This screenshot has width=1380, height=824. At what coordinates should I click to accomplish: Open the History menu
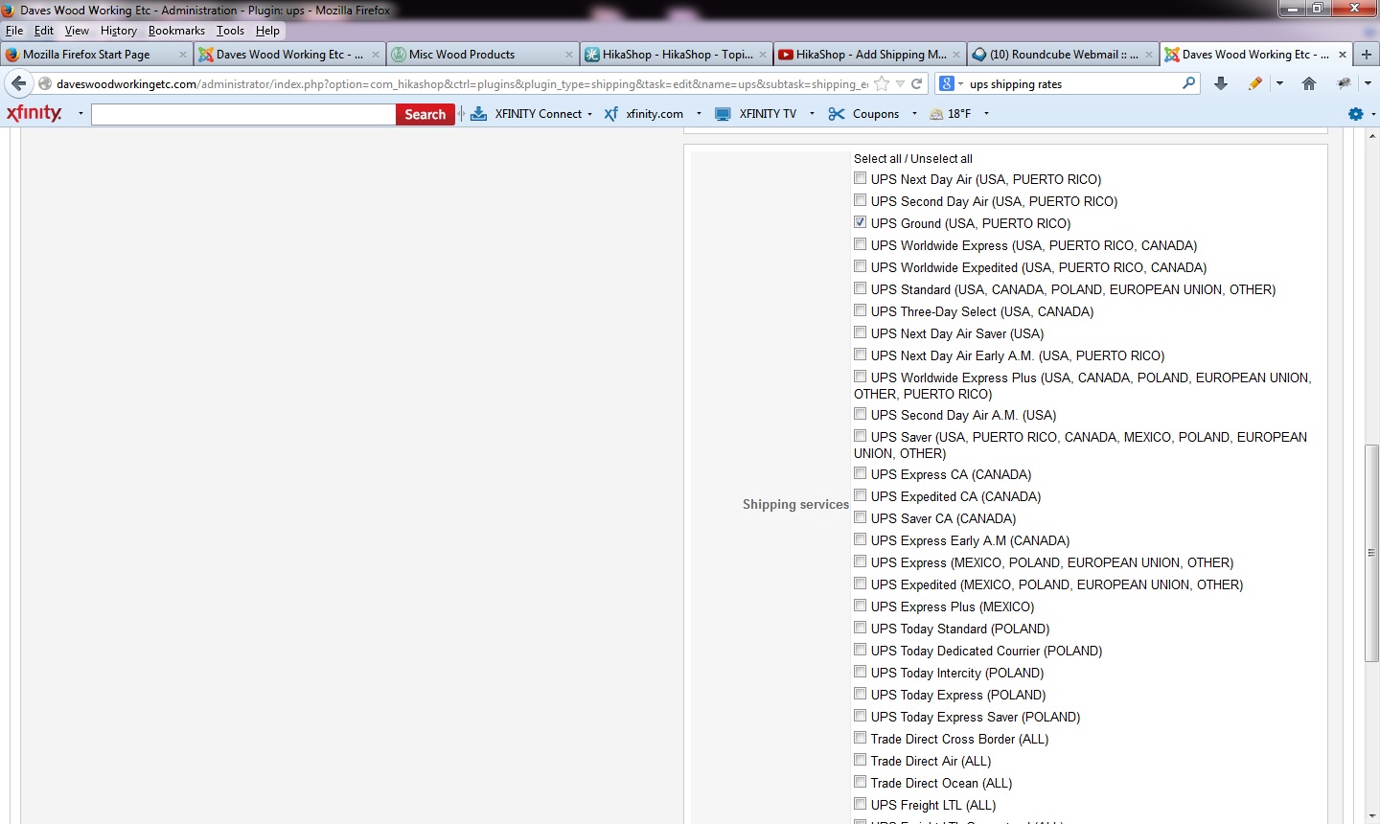click(x=118, y=31)
